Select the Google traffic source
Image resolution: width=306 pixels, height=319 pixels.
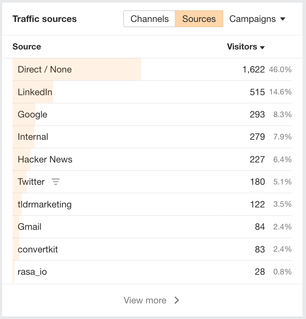point(32,115)
